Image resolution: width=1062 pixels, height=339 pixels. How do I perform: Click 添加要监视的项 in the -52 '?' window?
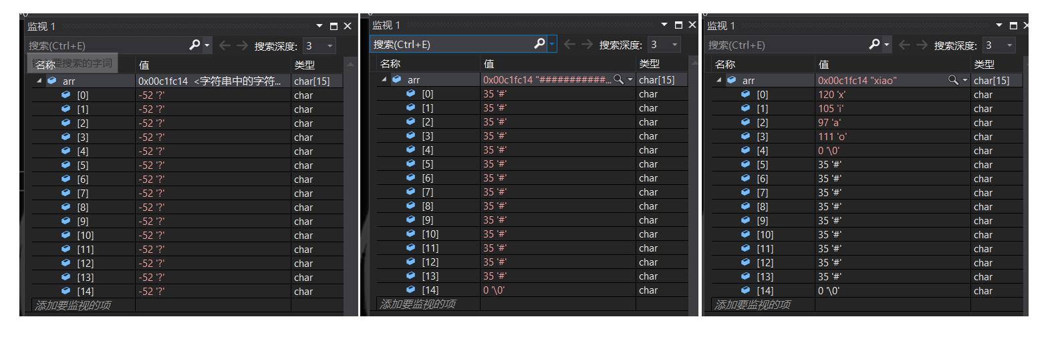tap(73, 305)
